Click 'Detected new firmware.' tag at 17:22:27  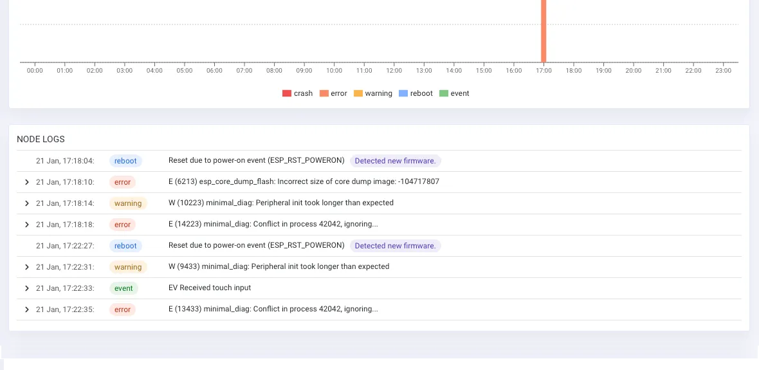click(x=395, y=246)
